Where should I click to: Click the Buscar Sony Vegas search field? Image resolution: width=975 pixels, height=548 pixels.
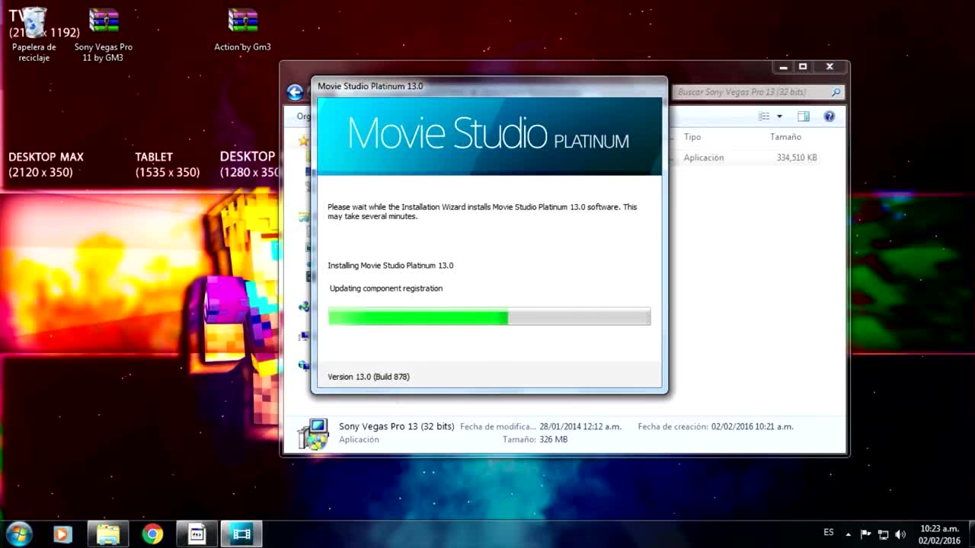point(750,92)
